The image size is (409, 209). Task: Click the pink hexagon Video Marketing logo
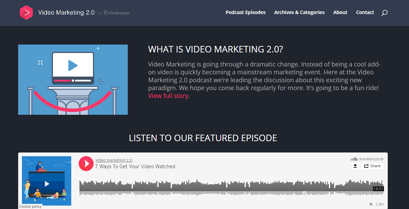(x=26, y=13)
